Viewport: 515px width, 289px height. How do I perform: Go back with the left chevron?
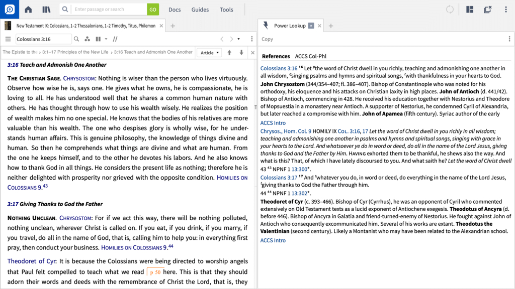(222, 39)
